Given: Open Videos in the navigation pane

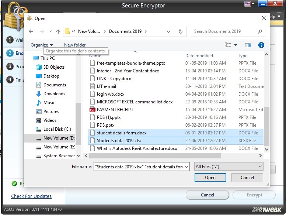Looking at the screenshot, I should tap(46, 120).
